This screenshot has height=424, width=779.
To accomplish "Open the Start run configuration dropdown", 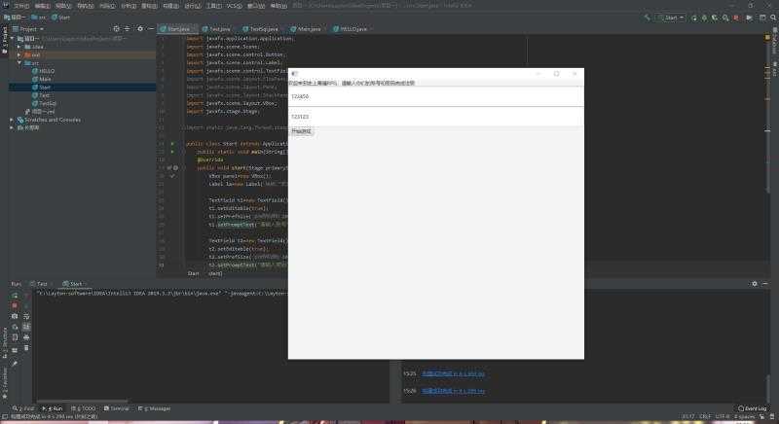I will pyautogui.click(x=671, y=18).
